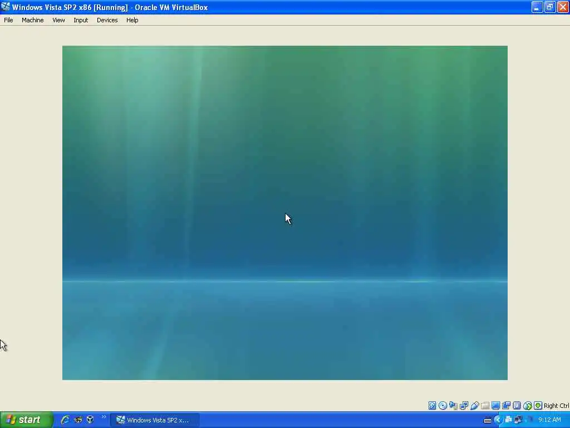The height and width of the screenshot is (428, 570).
Task: Click the keyboard capture green arrow icon
Action: pyautogui.click(x=538, y=406)
